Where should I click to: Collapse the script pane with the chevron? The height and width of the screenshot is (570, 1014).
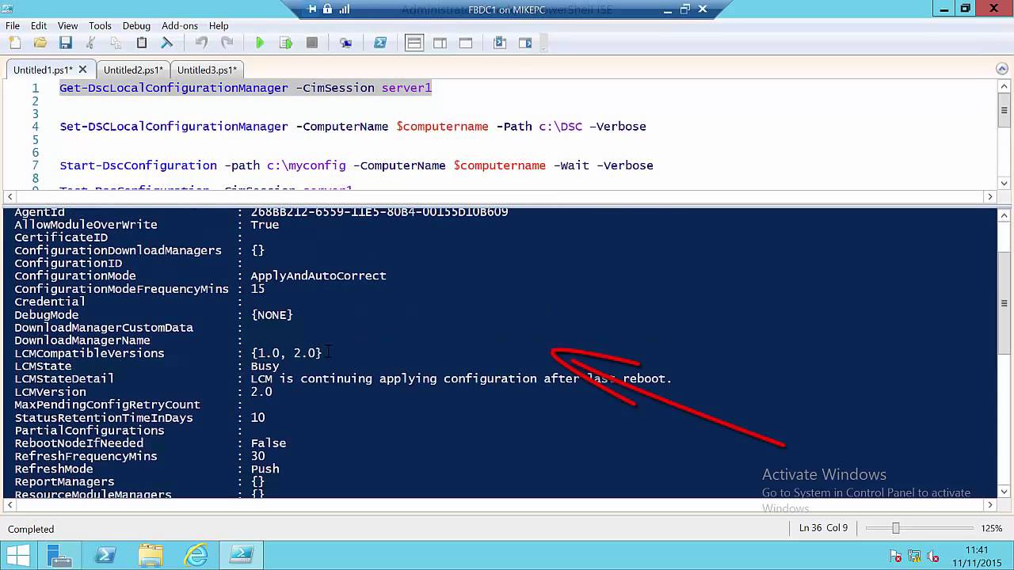[x=1002, y=70]
